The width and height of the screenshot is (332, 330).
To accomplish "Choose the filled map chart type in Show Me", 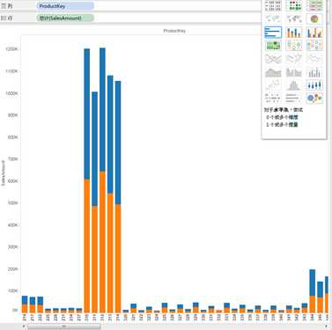I will [x=294, y=19].
